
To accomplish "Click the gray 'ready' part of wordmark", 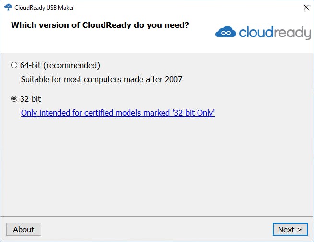I will tap(293, 32).
